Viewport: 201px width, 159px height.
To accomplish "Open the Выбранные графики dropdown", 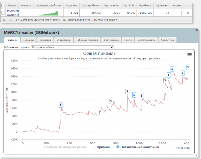I will coord(73,47).
